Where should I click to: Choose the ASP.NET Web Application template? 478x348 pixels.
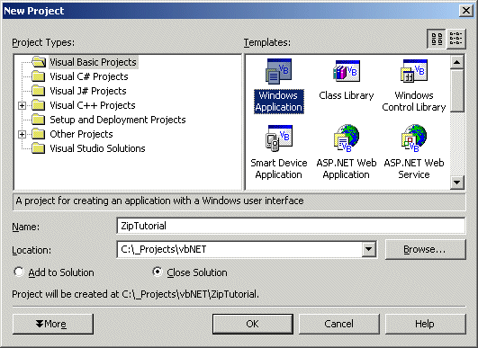347,152
